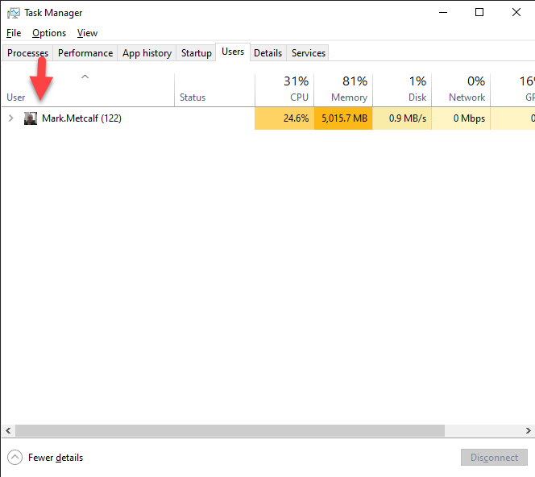Screen dimensions: 535x477
Task: Open the View menu
Action: pos(87,33)
